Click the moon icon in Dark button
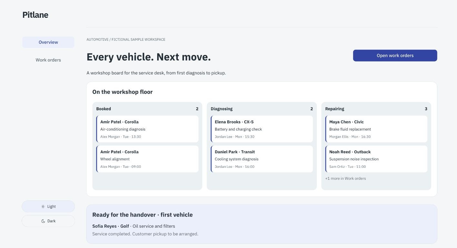457x248 pixels. point(43,221)
